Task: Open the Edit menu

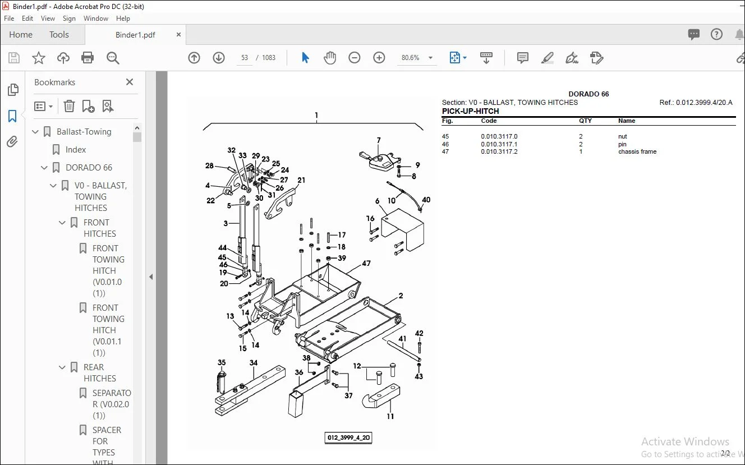Action: tap(27, 19)
